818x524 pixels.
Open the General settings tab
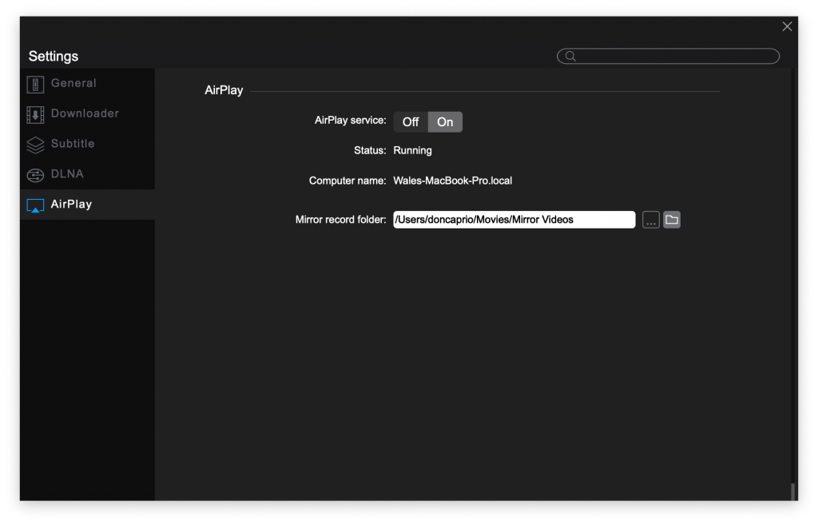[x=87, y=84]
